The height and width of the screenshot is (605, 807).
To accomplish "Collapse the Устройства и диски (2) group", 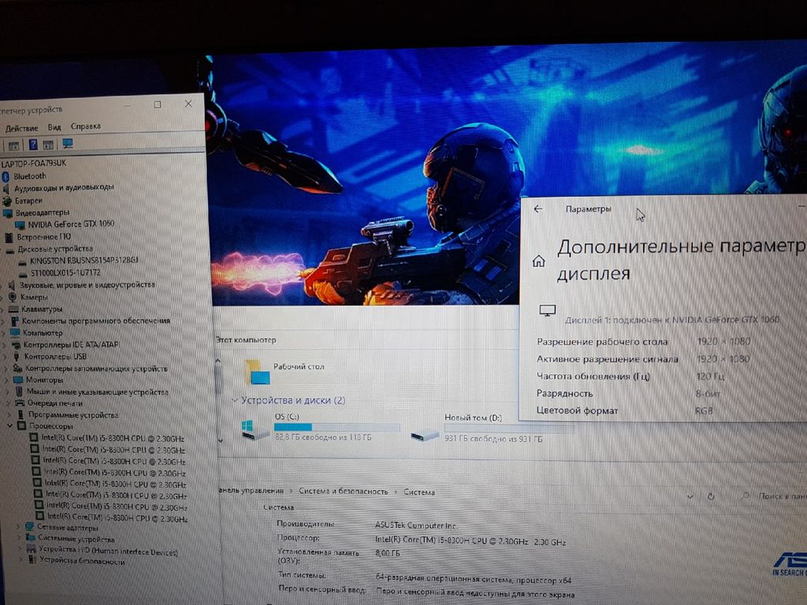I will tap(235, 400).
